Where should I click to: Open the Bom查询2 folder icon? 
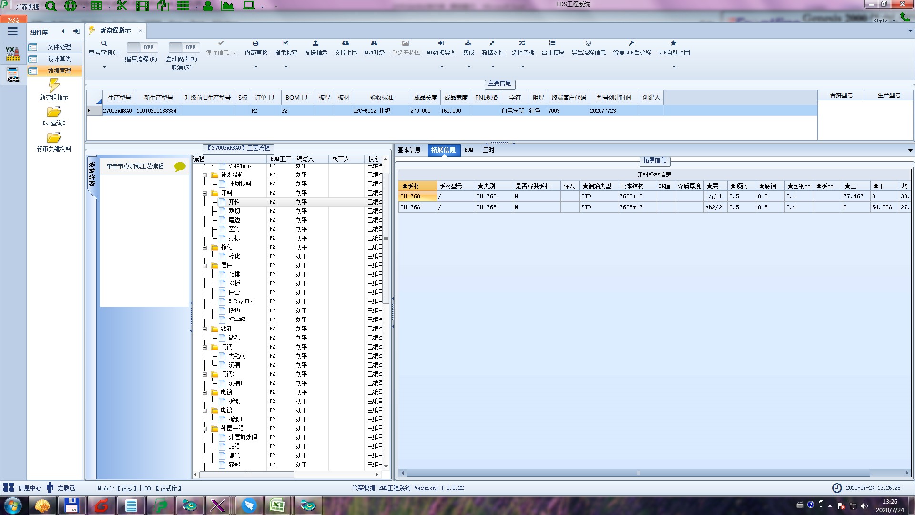tap(54, 113)
